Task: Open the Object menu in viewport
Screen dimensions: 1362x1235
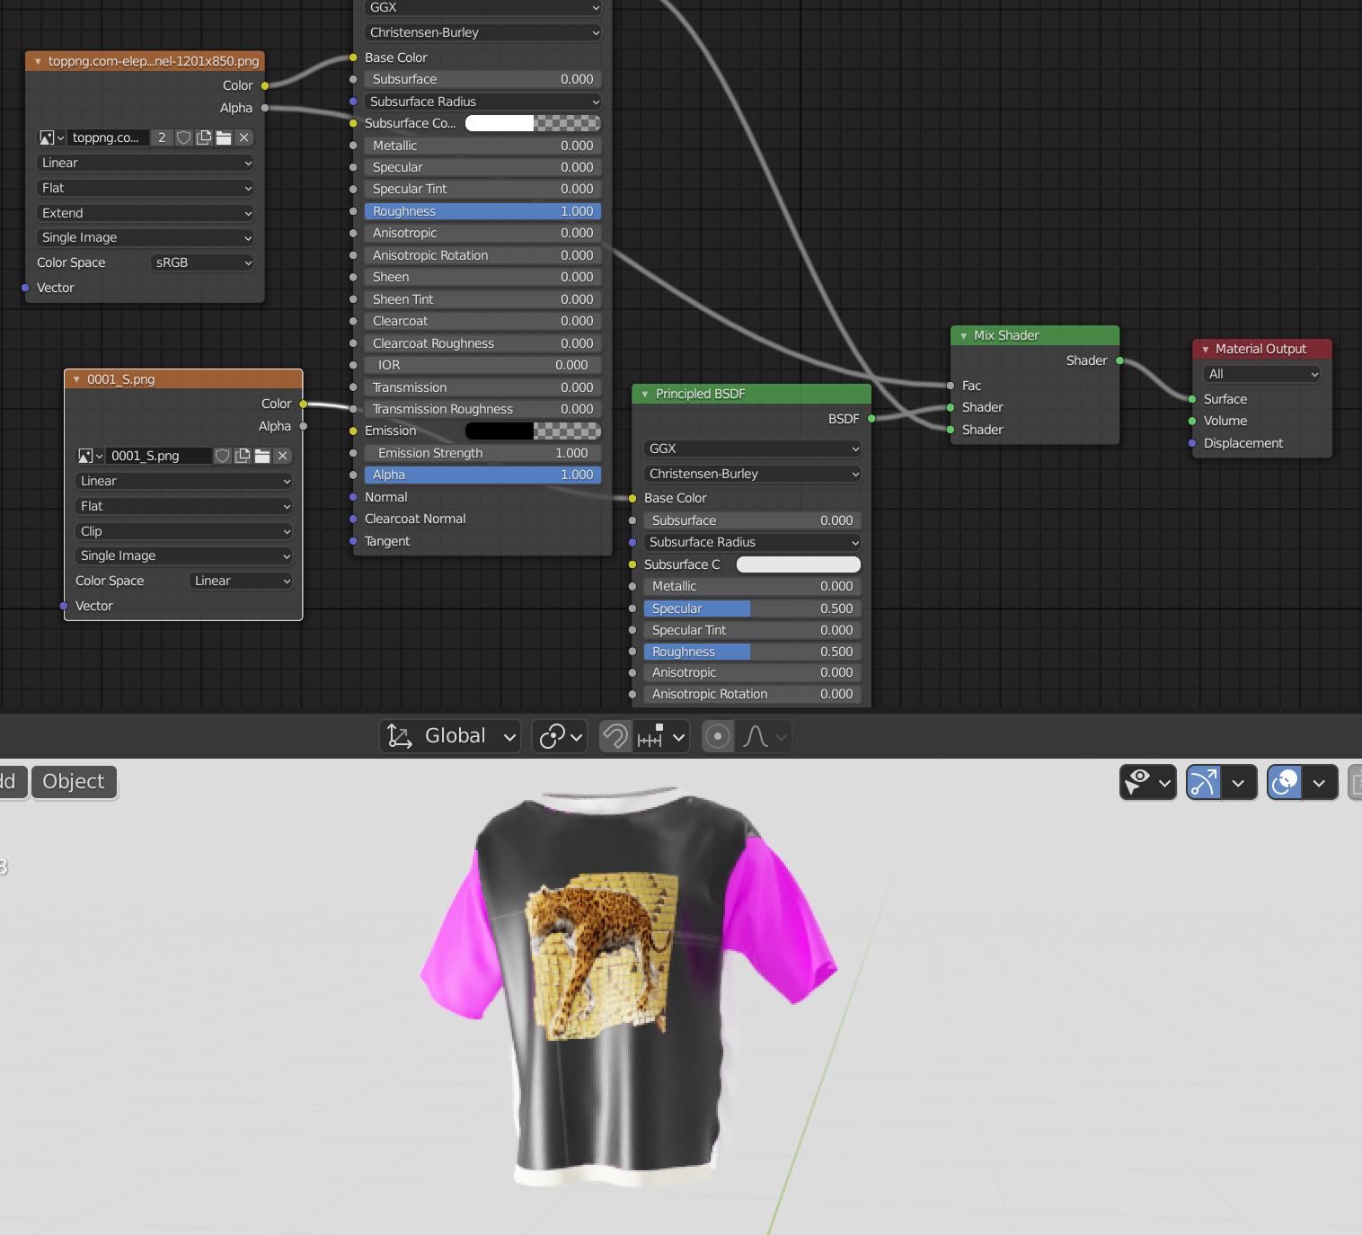Action: [x=75, y=781]
